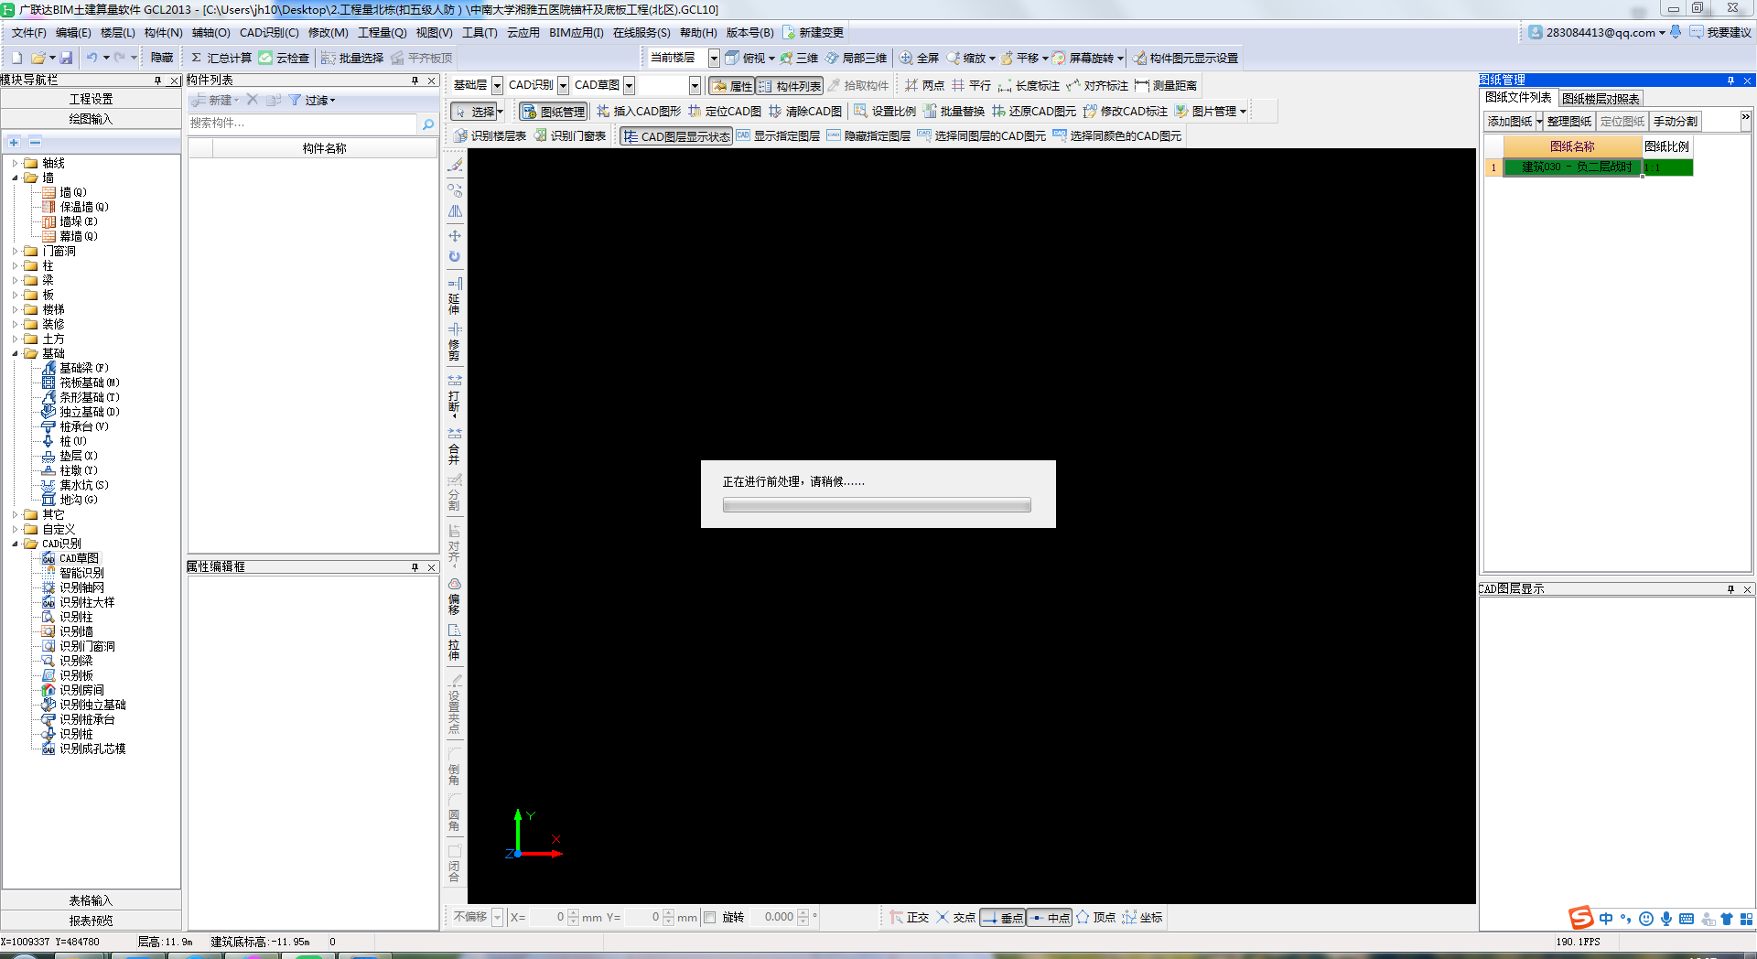Image resolution: width=1757 pixels, height=959 pixels.
Task: Open the 不偏移 offset dropdown
Action: point(497,917)
